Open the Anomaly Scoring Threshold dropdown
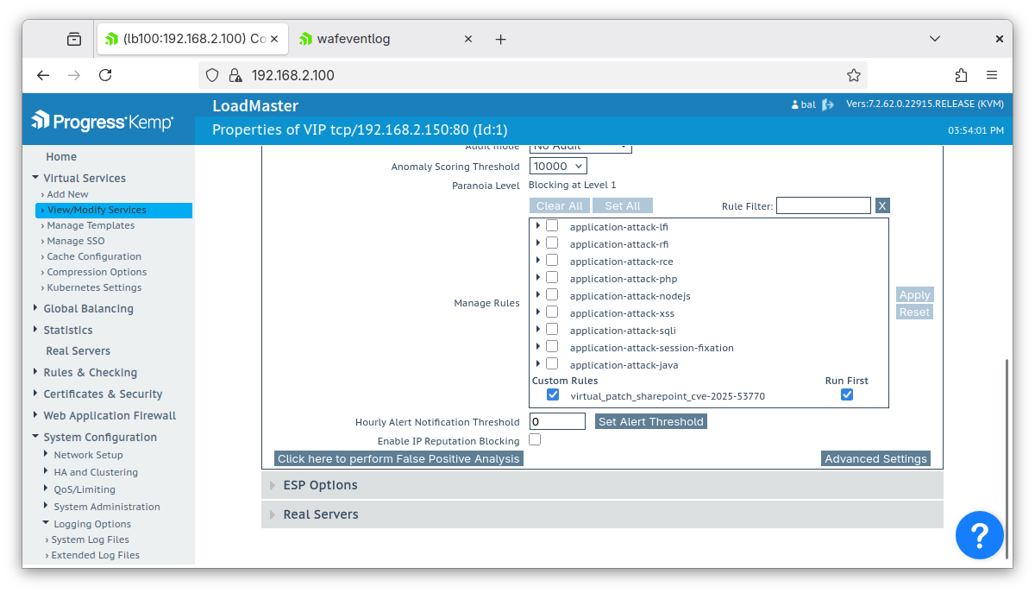The image size is (1035, 593). [558, 166]
